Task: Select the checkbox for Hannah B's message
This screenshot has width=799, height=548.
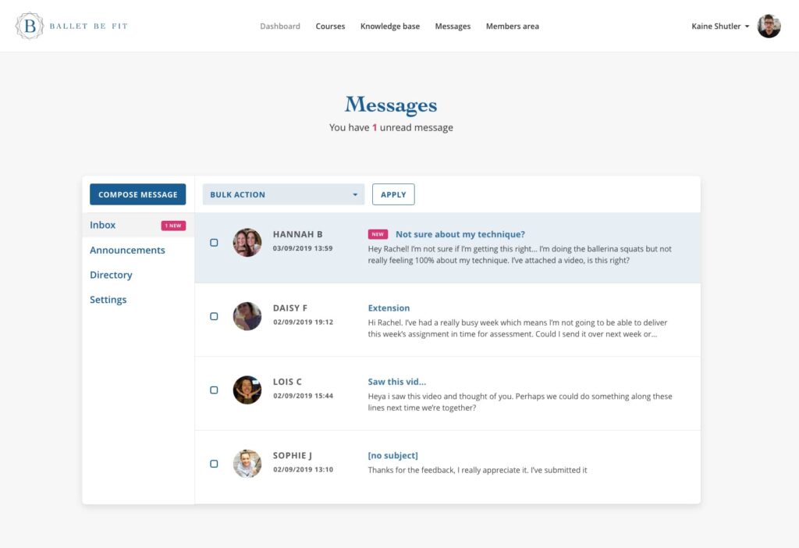Action: 214,242
